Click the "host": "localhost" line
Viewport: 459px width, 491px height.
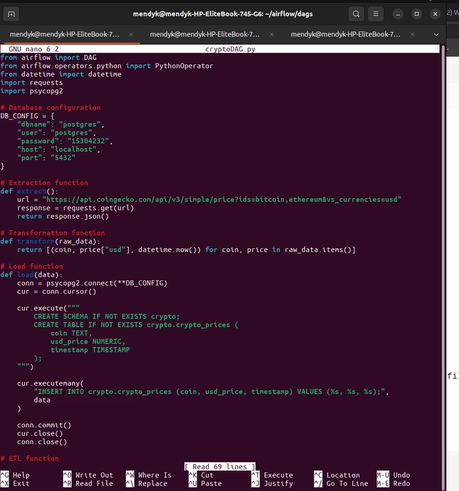(x=59, y=149)
